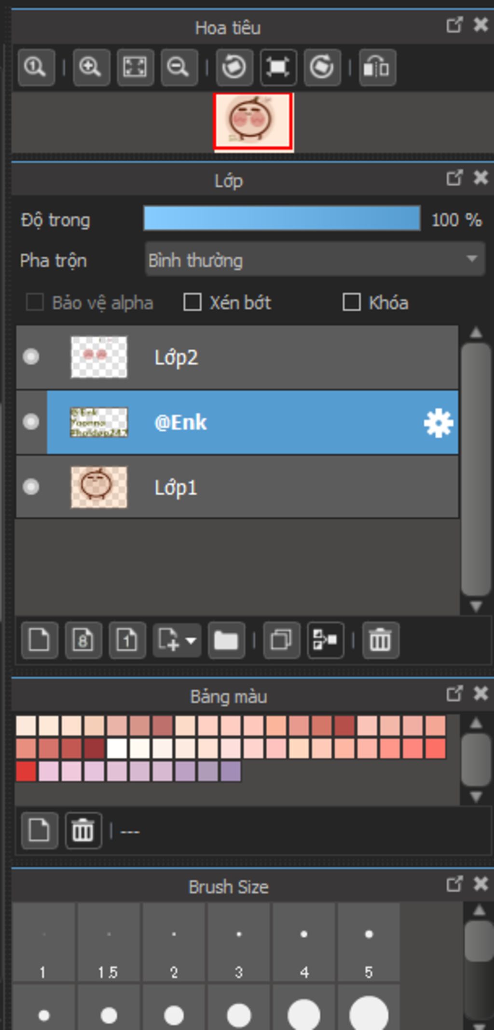Flip the canvas view horizontally
The image size is (494, 1030).
click(x=377, y=67)
